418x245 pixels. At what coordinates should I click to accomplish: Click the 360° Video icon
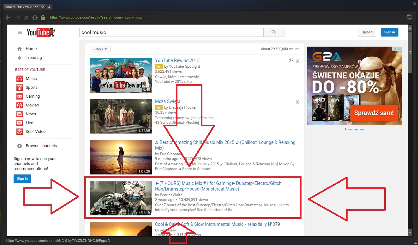(x=20, y=132)
